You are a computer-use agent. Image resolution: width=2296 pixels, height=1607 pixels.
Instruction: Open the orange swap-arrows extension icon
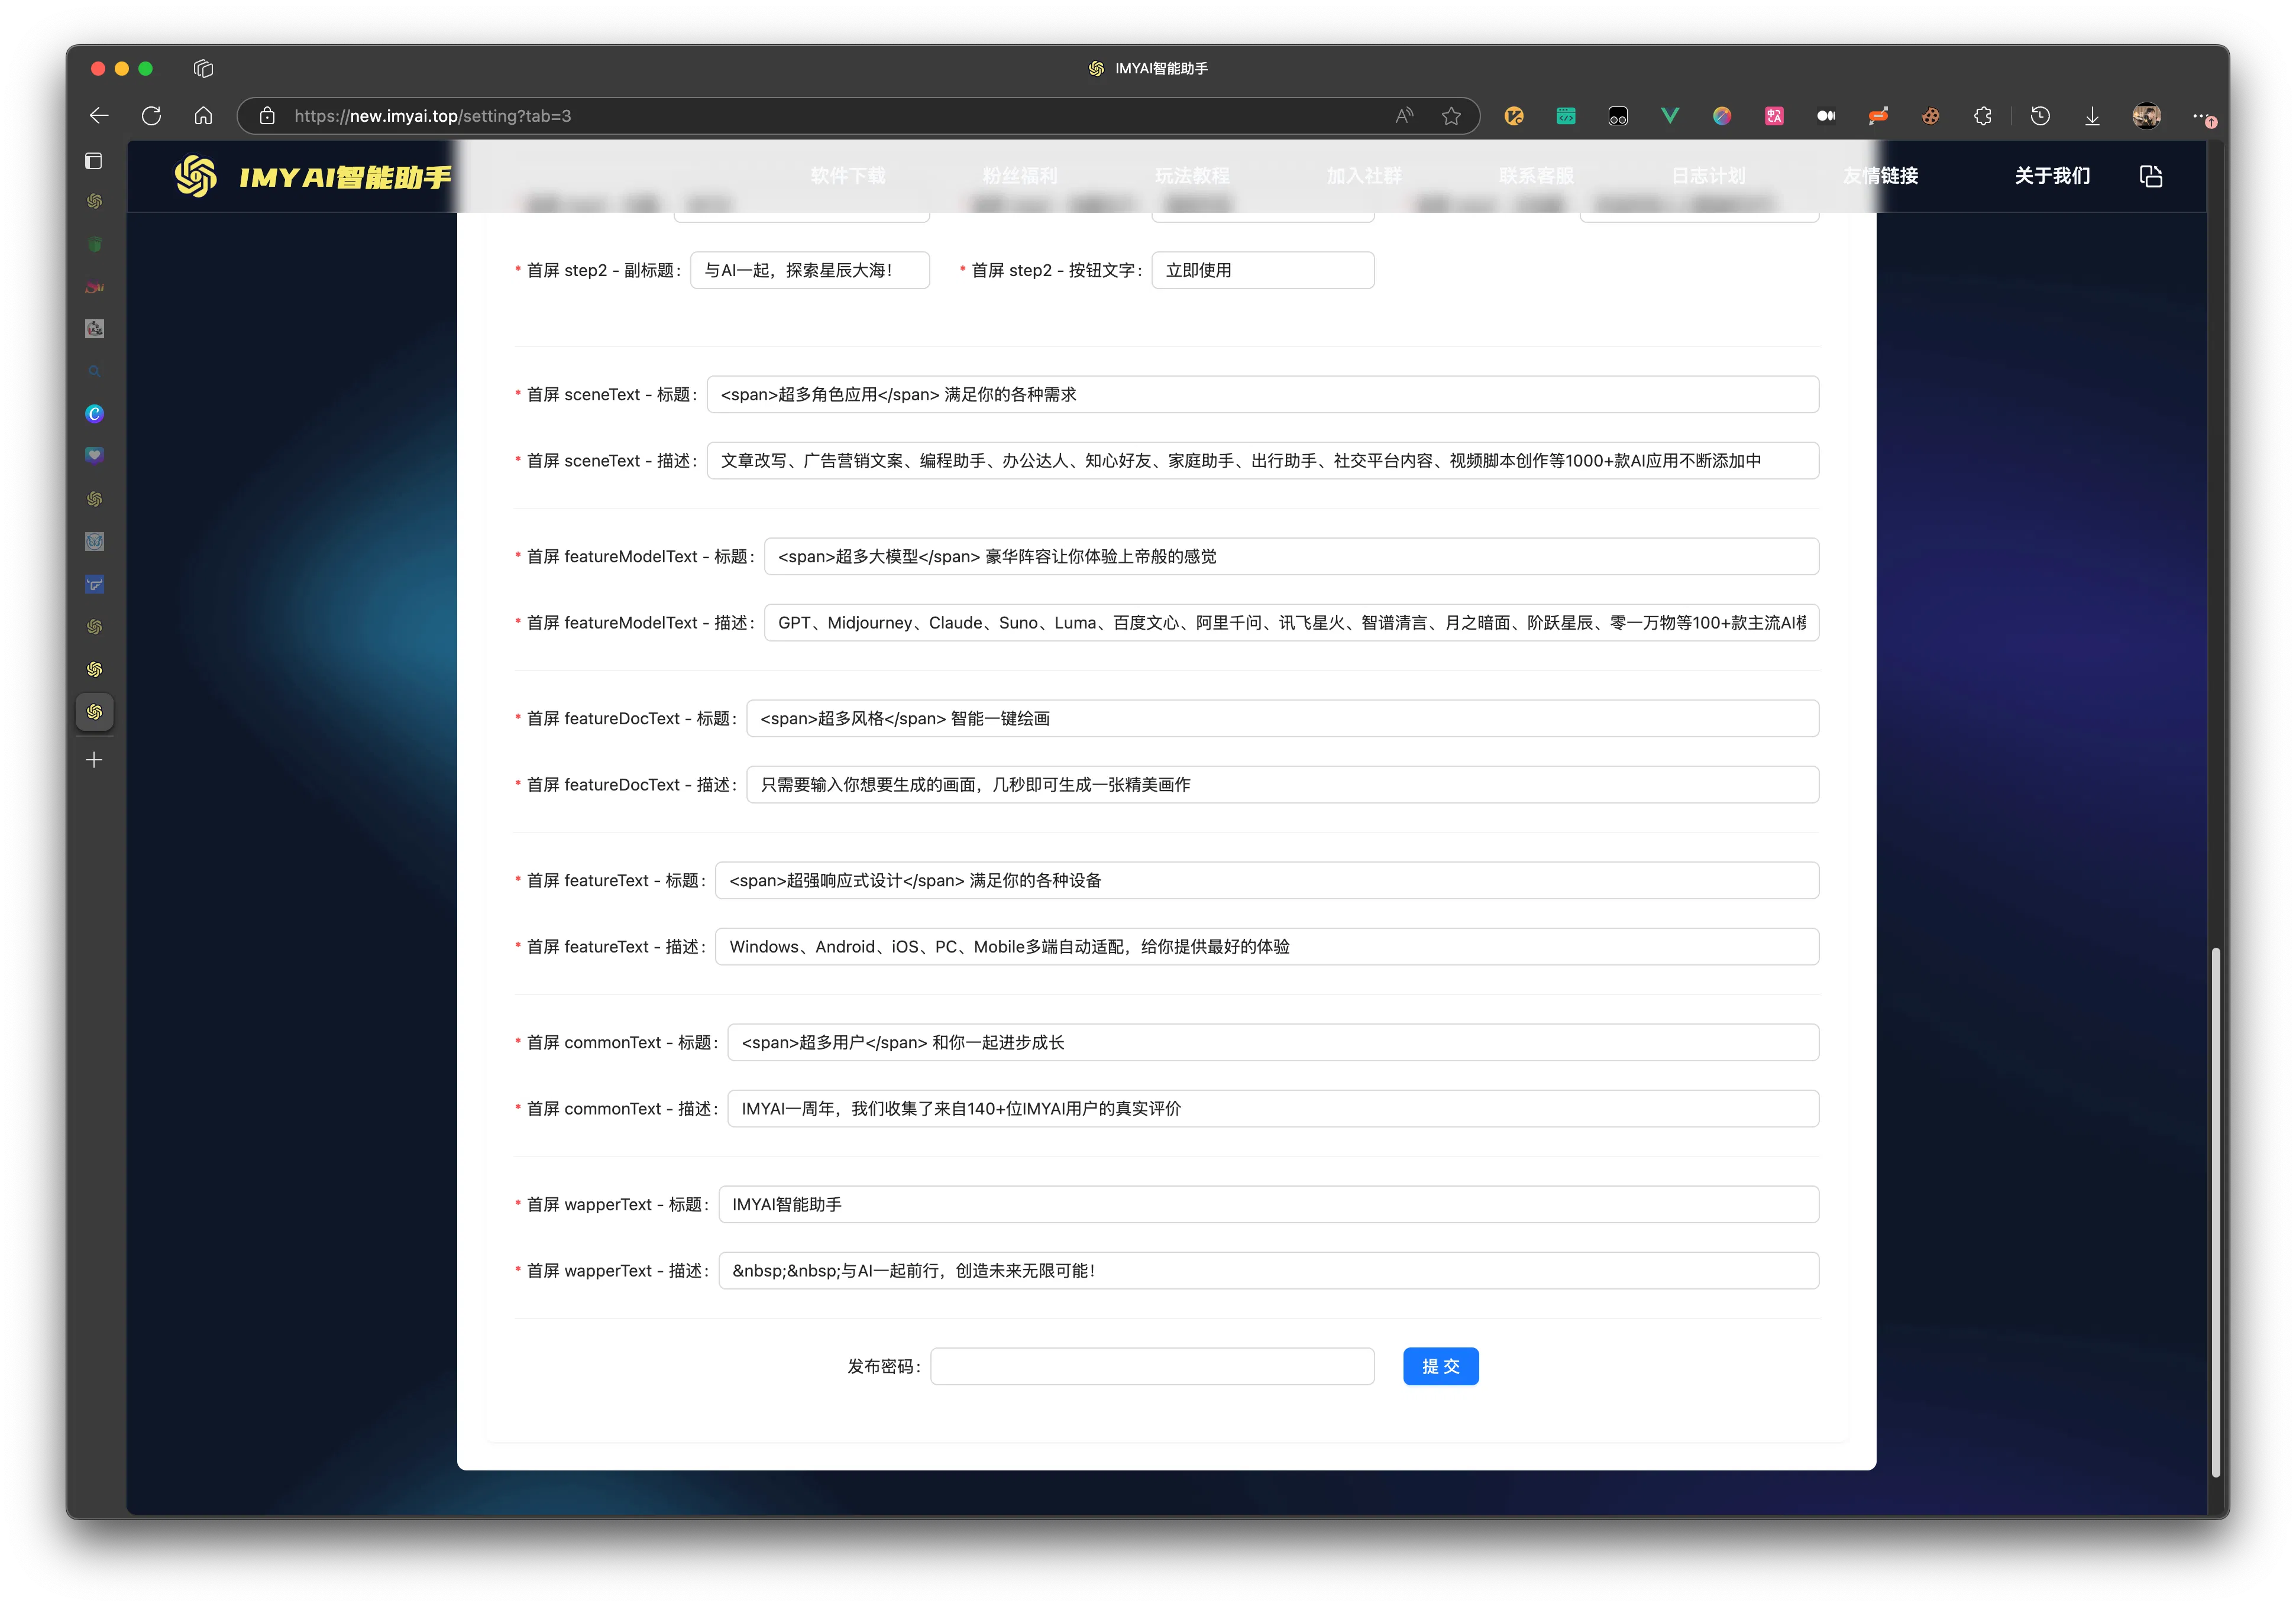pos(1878,116)
